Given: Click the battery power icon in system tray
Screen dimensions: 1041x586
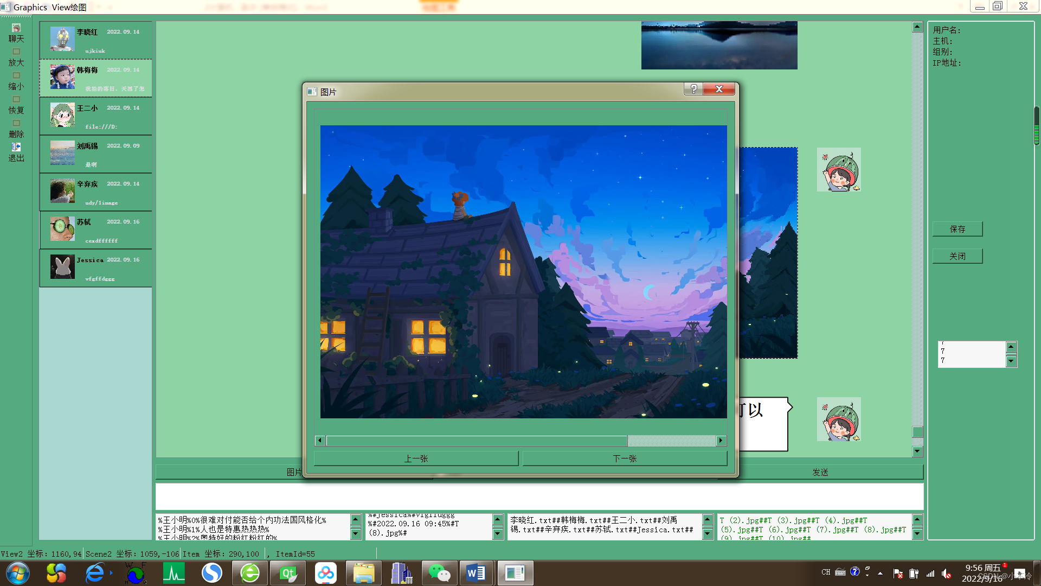Looking at the screenshot, I should pyautogui.click(x=914, y=574).
